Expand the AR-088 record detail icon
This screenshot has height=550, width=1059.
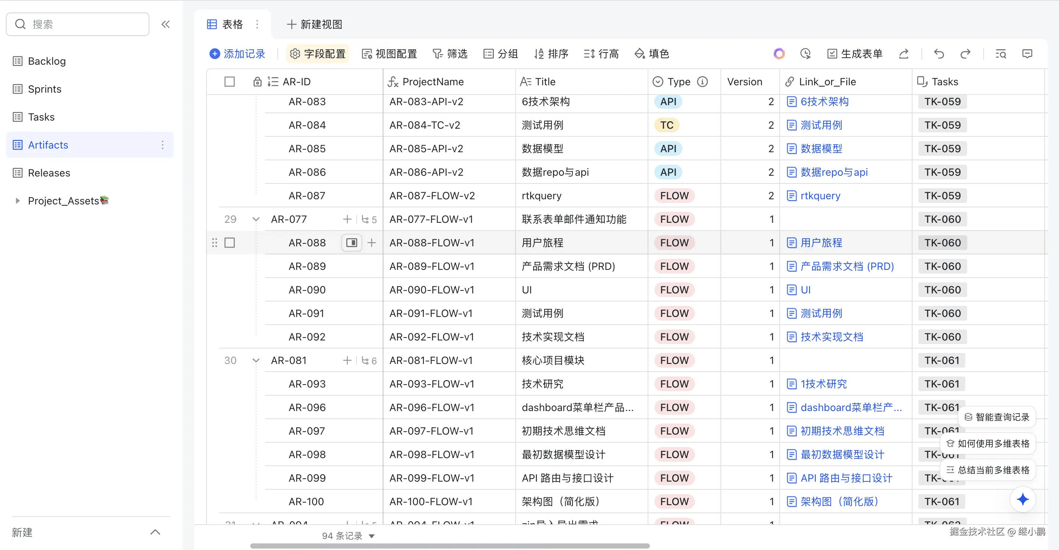click(351, 242)
